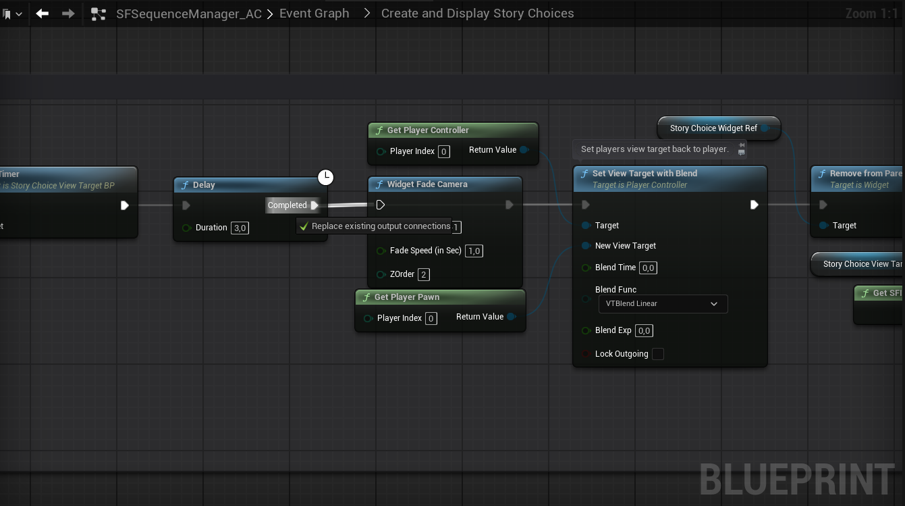Screen dimensions: 905x506
Task: Edit the Fade Speed (in Sec) value
Action: (x=474, y=251)
